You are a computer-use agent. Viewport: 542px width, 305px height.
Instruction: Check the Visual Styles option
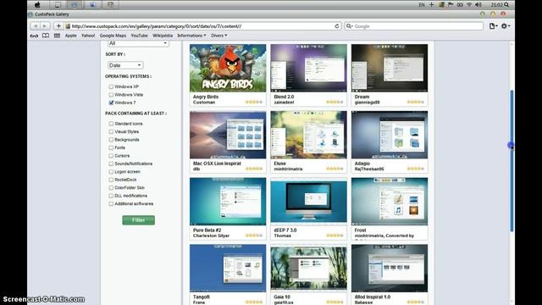pos(111,132)
